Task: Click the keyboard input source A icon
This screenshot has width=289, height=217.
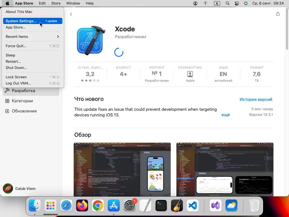Action: tap(217, 3)
